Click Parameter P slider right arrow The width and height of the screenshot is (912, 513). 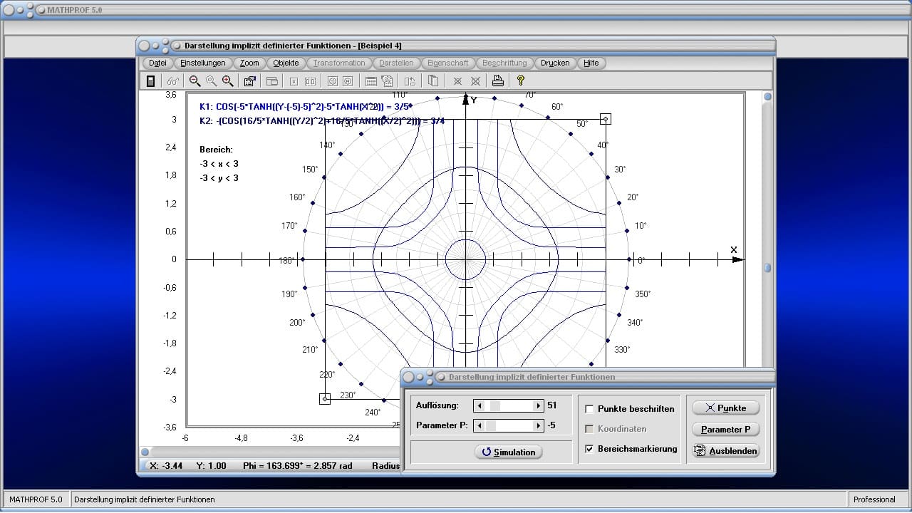[x=538, y=425]
